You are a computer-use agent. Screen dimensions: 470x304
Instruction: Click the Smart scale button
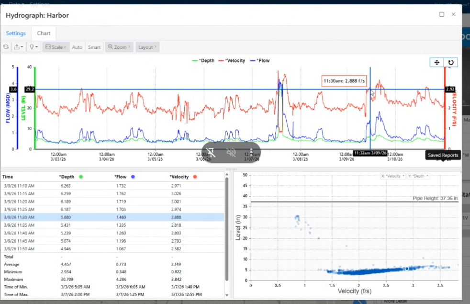94,47
